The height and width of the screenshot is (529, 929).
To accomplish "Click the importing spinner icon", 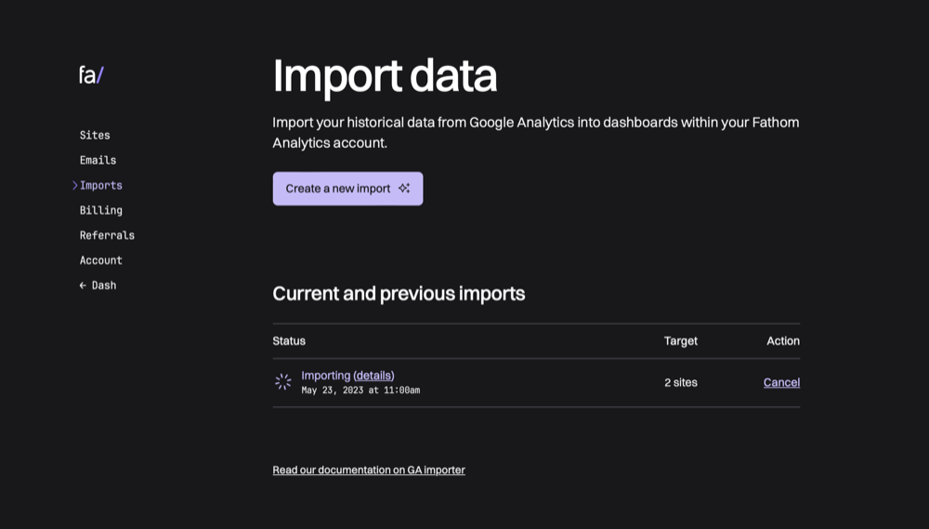I will click(283, 382).
